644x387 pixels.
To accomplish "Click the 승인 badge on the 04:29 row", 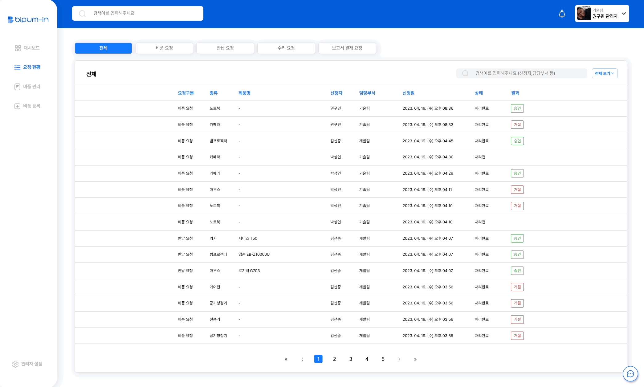I will click(x=517, y=173).
